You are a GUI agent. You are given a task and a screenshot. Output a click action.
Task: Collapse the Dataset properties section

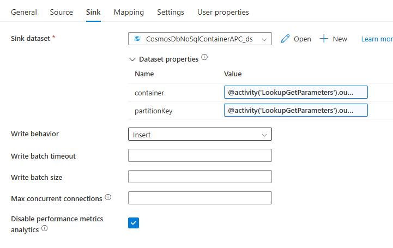[x=131, y=59]
